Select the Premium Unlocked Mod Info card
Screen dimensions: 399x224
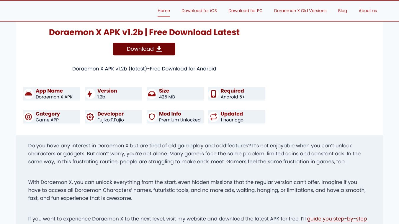coord(175,117)
